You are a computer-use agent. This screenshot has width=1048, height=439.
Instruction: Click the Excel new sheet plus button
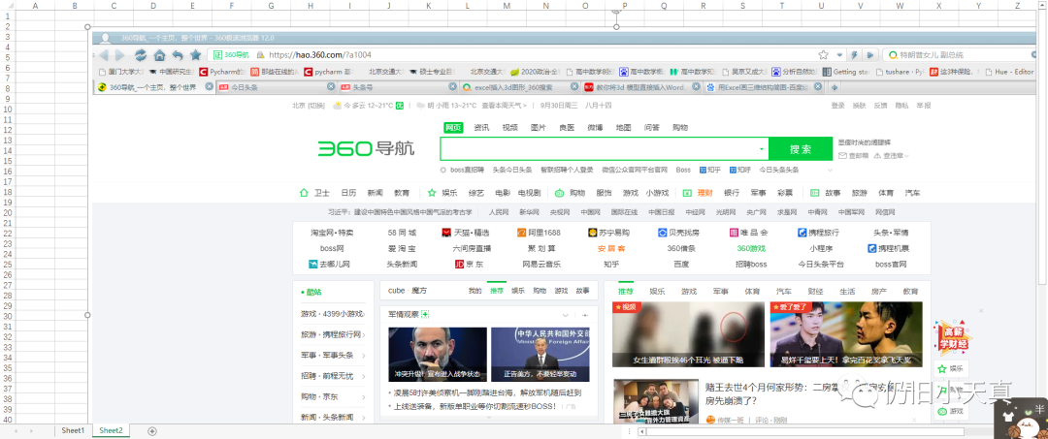pyautogui.click(x=152, y=431)
